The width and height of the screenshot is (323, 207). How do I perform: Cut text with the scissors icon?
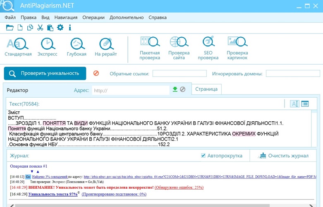click(x=40, y=27)
